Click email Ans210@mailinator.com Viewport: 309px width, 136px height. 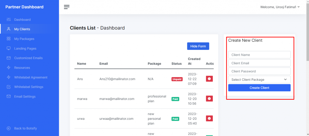[117, 79]
